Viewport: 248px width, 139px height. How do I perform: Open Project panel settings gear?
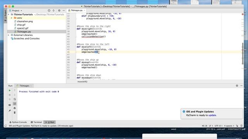59,10
